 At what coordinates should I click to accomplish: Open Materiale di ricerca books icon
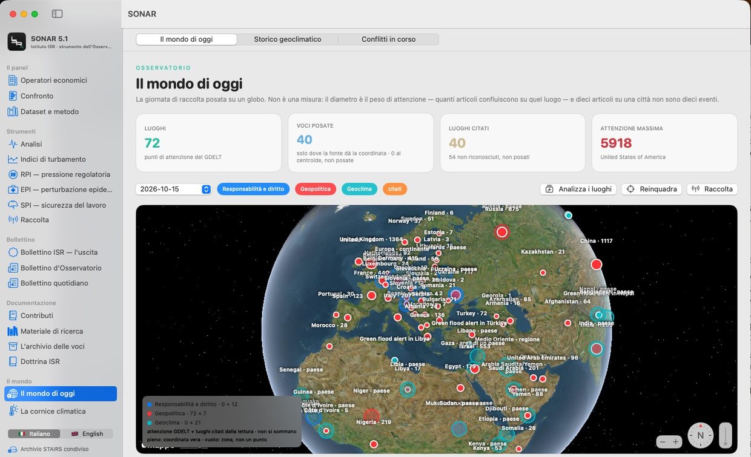point(13,331)
